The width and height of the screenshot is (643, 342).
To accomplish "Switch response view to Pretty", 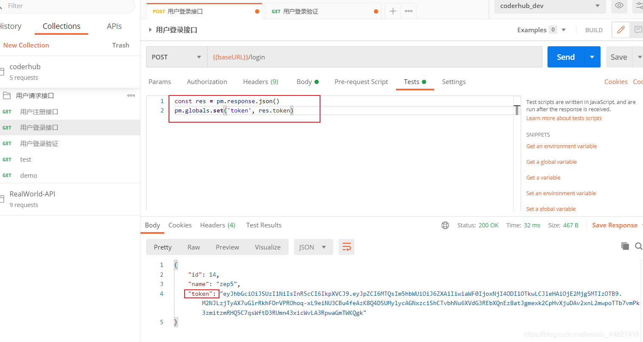I will [163, 247].
